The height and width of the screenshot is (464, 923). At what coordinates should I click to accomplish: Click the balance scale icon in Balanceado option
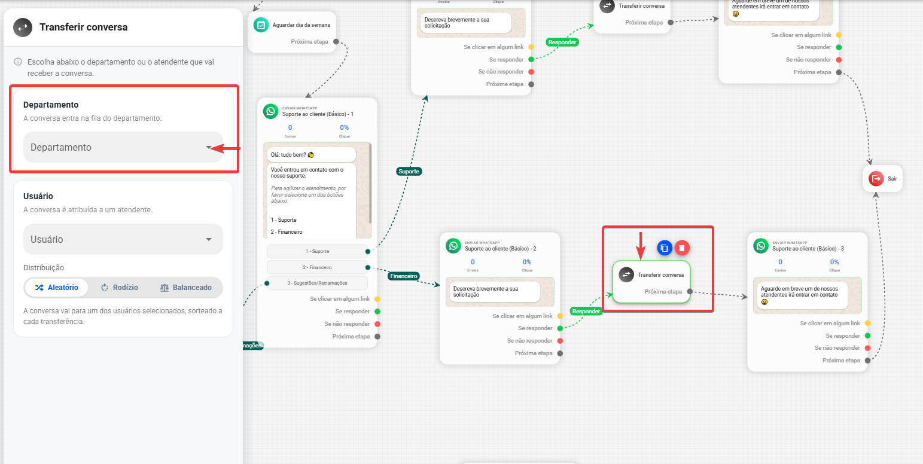[x=165, y=288]
